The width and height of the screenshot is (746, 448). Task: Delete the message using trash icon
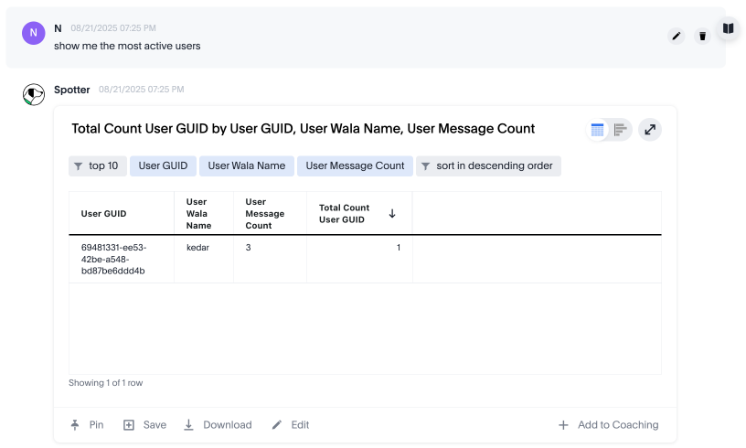click(702, 37)
